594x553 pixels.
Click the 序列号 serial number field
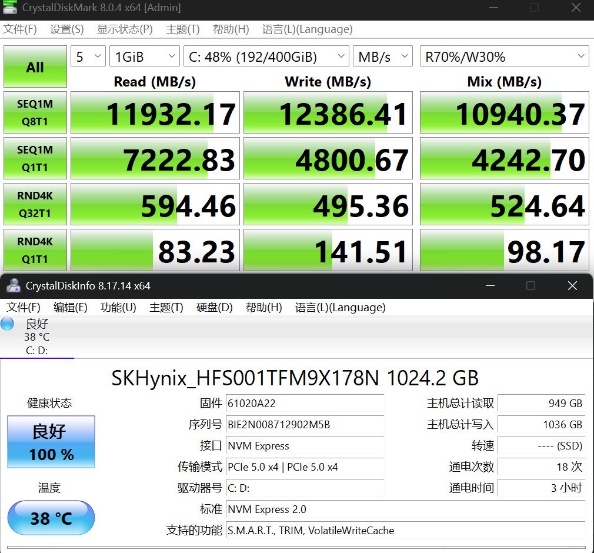pos(305,425)
